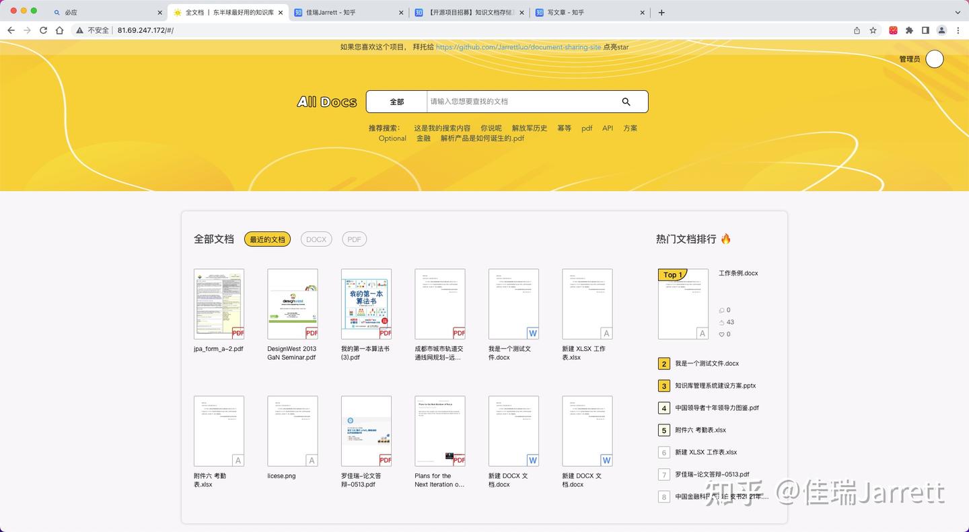Viewport: 969px width, 532px height.
Task: Select the 最近的文档 filter pill
Action: [266, 239]
